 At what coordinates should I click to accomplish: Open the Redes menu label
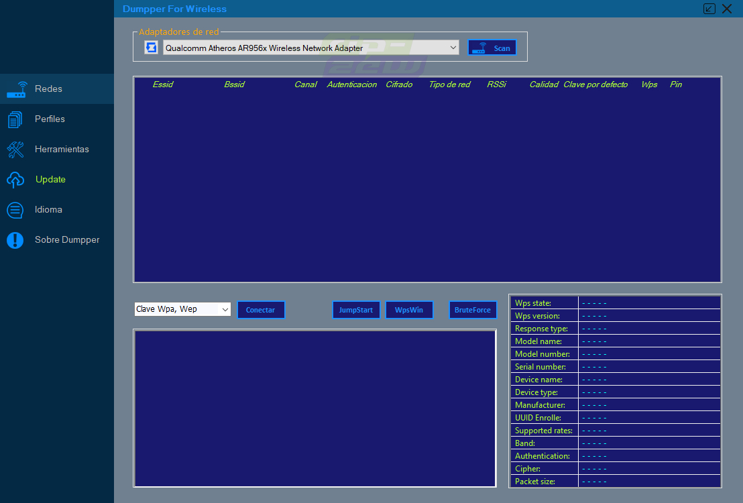point(48,89)
